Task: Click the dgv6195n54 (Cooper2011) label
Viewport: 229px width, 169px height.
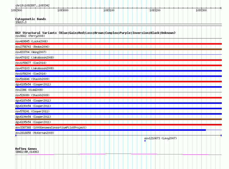Action: 33,122
